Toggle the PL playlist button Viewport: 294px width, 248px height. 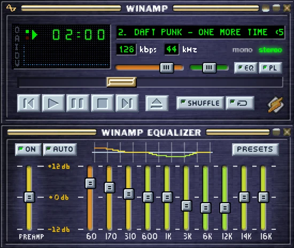270,68
